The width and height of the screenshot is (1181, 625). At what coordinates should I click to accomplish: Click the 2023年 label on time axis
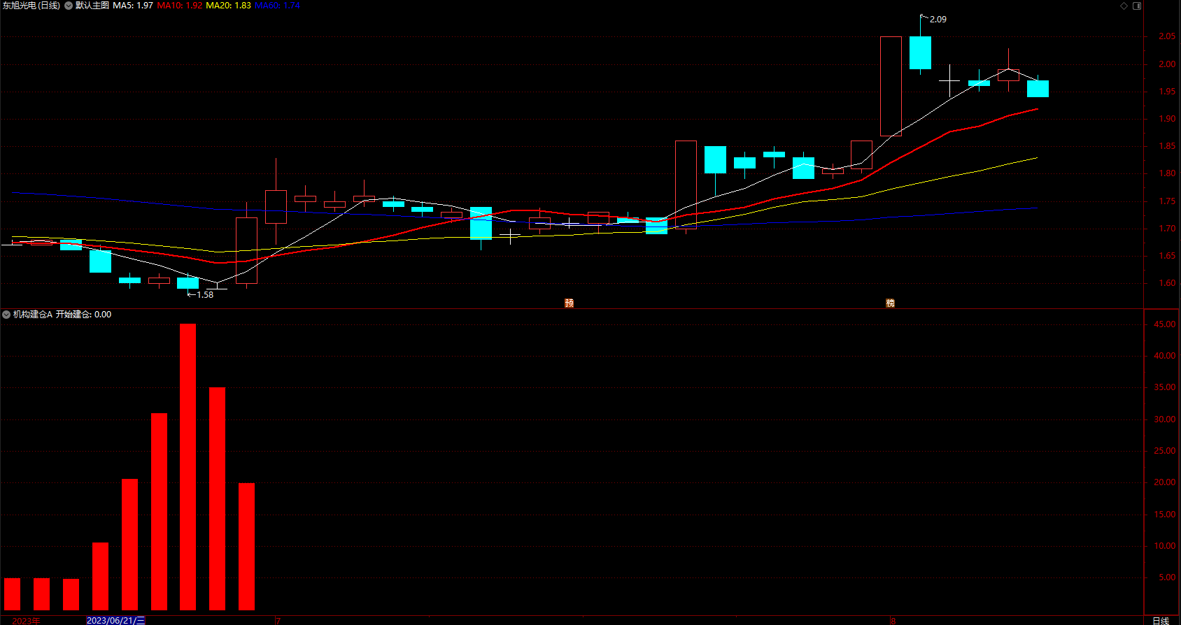click(27, 621)
